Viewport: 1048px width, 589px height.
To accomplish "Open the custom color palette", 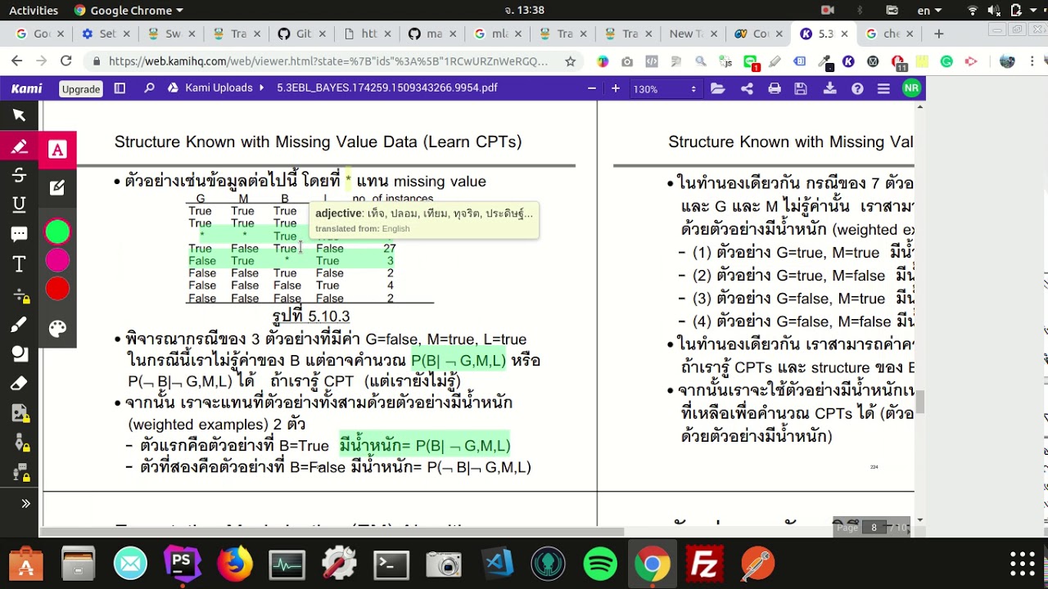I will 57,329.
